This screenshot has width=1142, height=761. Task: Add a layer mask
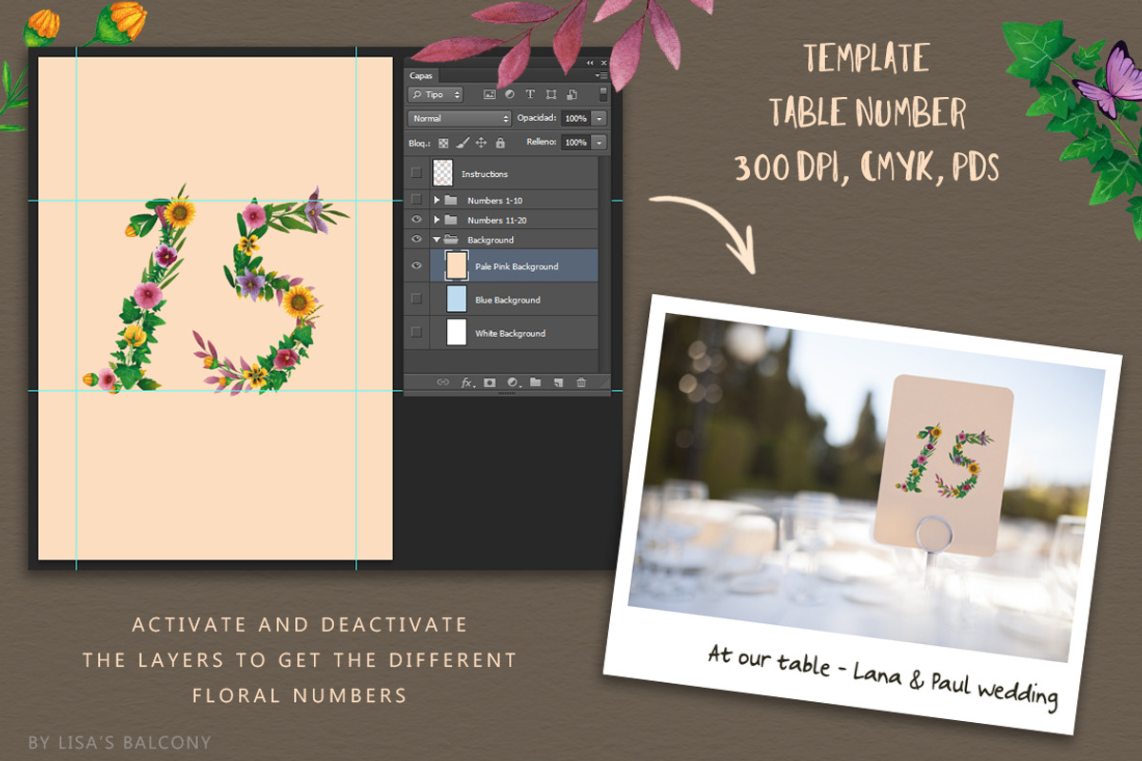pyautogui.click(x=490, y=382)
